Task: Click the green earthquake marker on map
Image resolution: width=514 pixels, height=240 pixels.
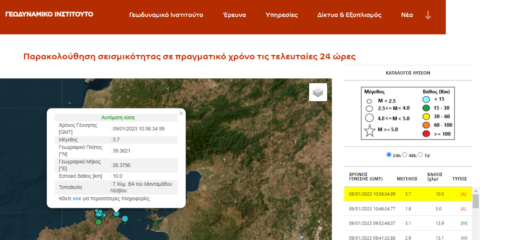Action: click(98, 222)
